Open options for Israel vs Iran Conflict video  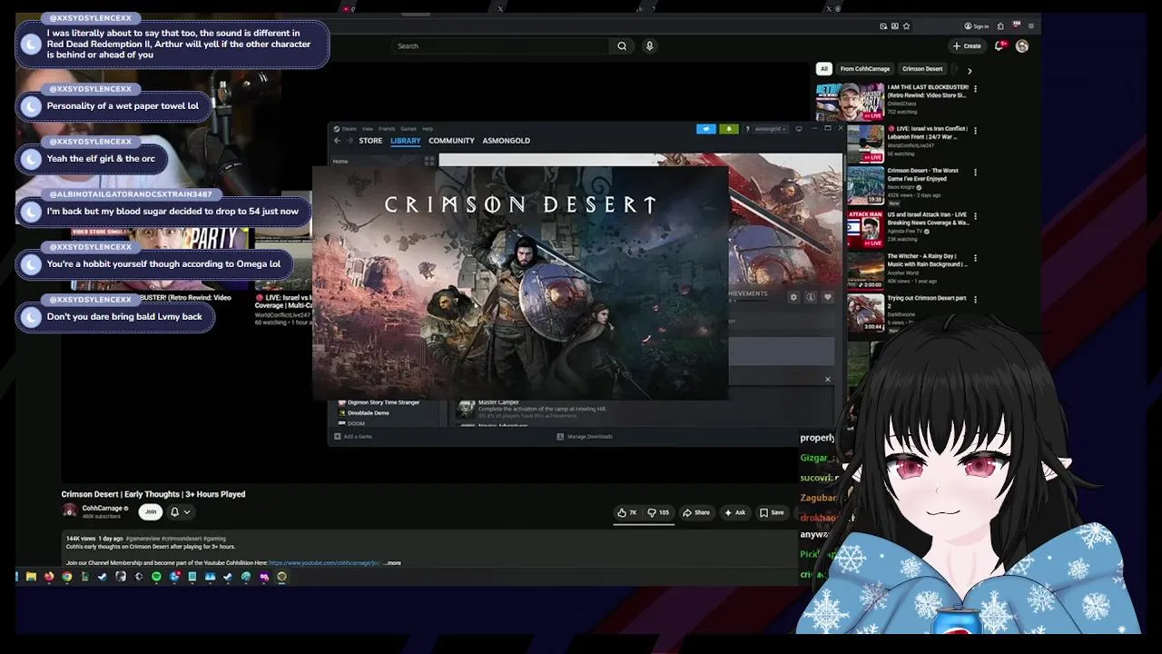click(976, 130)
